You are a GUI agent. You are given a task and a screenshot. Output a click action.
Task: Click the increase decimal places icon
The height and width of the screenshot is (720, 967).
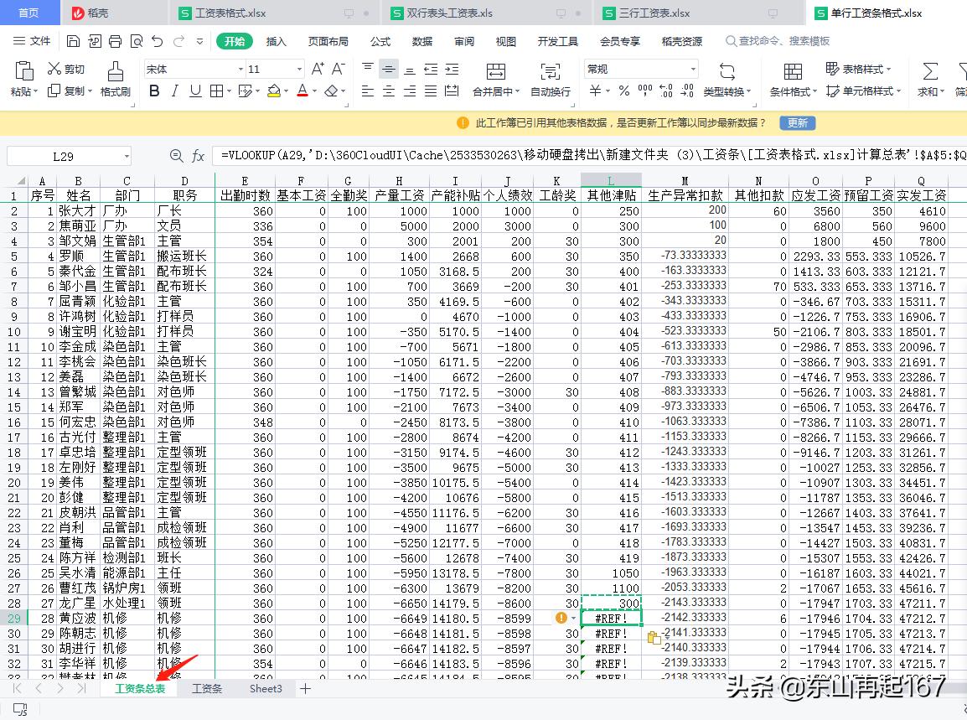[x=664, y=90]
